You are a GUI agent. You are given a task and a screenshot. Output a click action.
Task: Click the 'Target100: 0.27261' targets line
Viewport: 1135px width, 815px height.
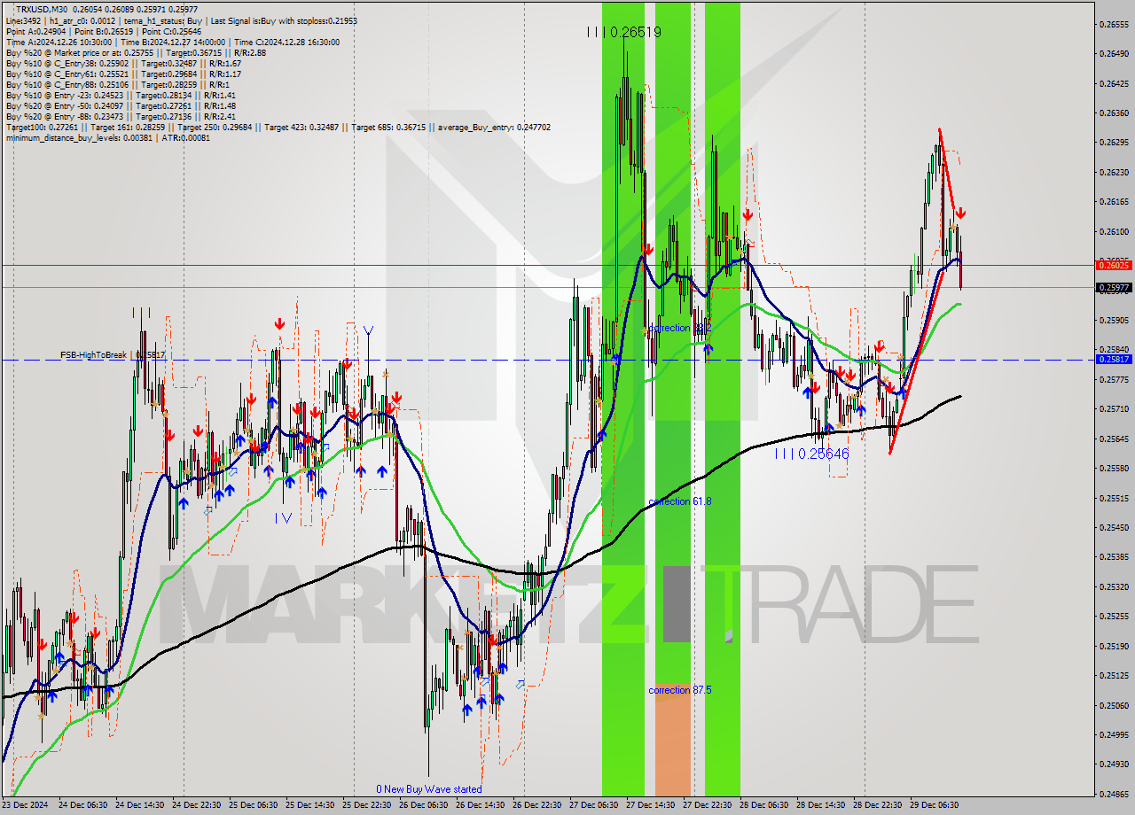pyautogui.click(x=278, y=127)
